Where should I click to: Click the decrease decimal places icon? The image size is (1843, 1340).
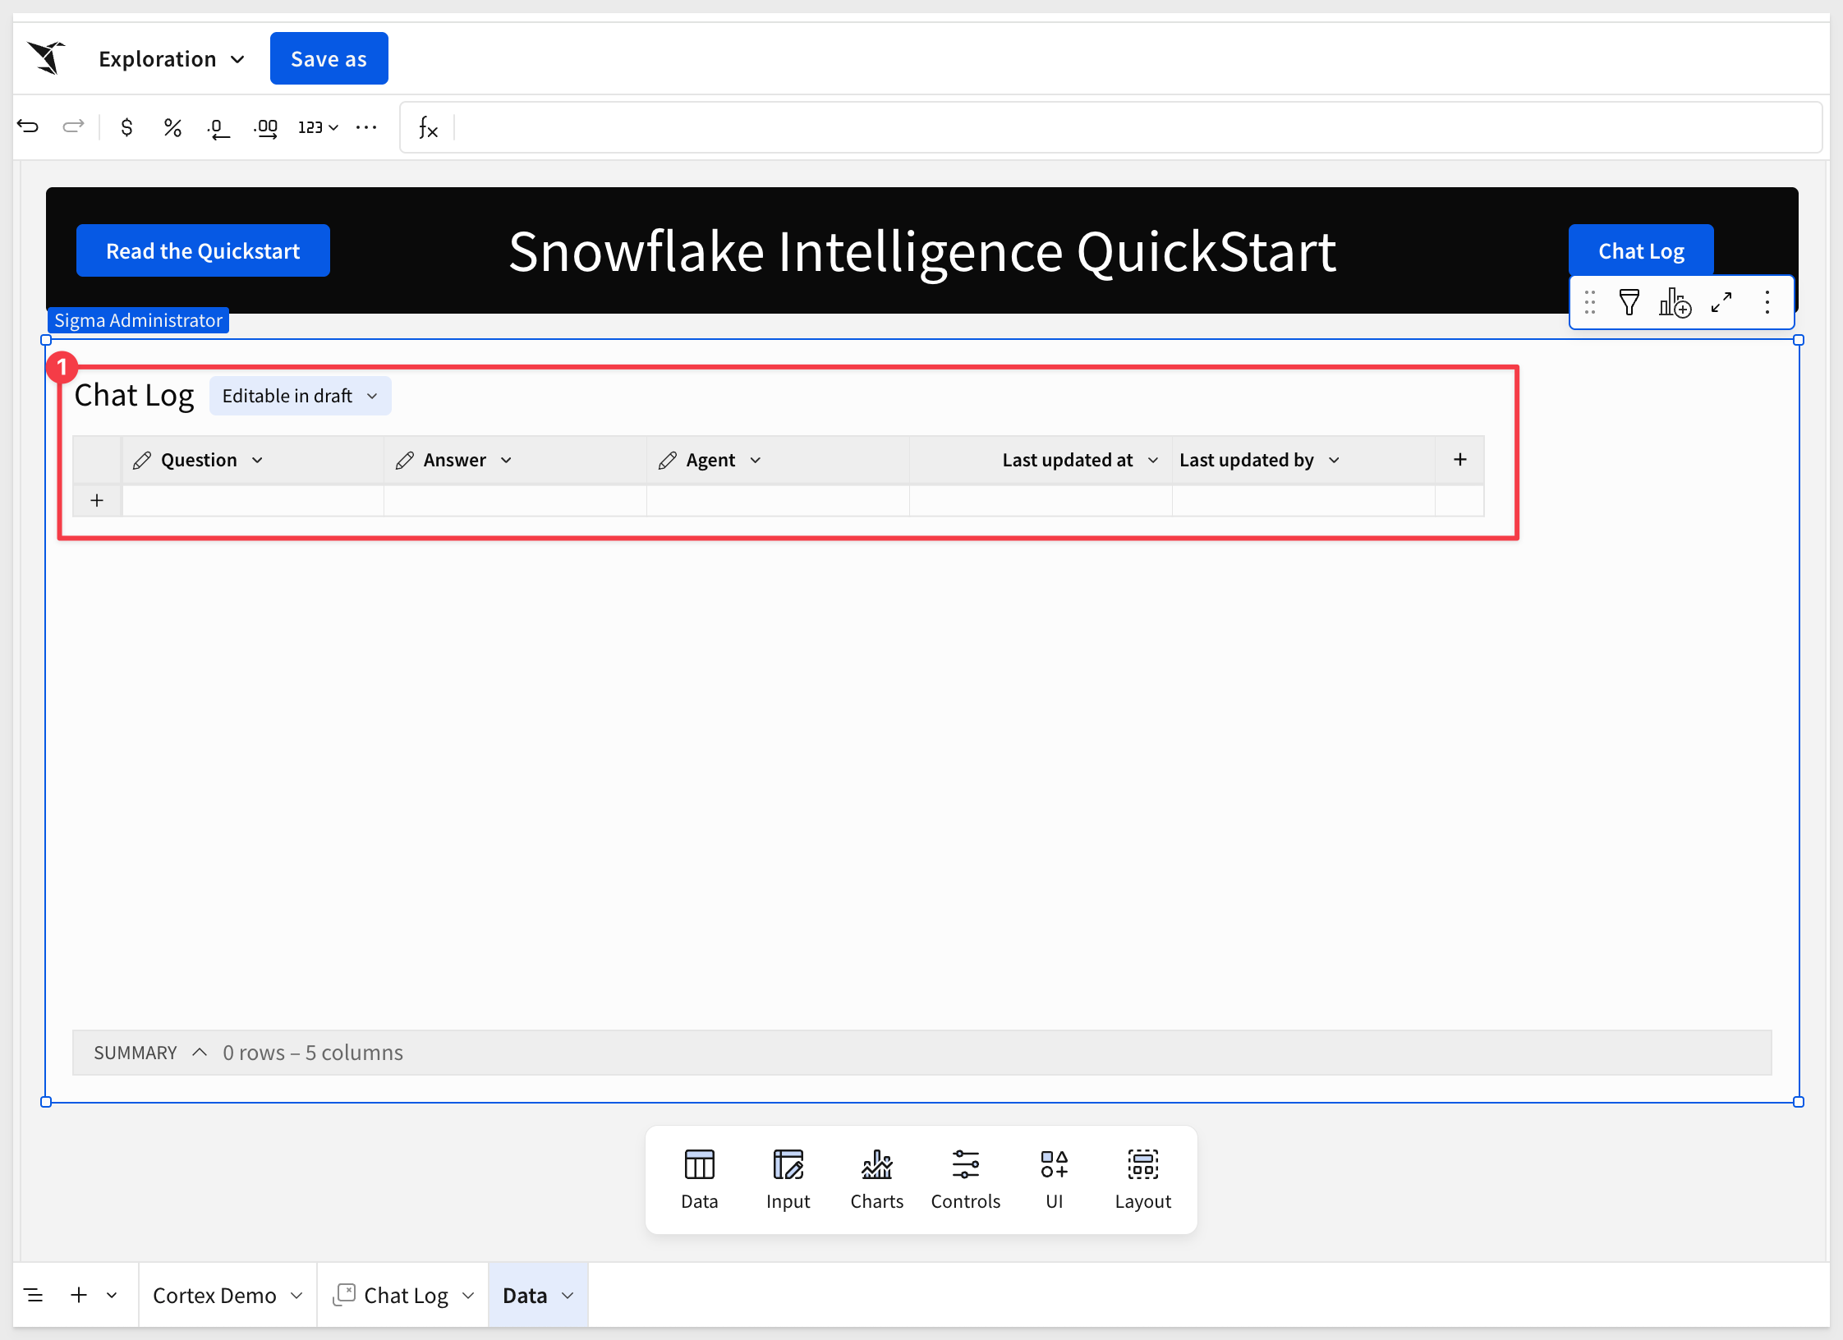pyautogui.click(x=218, y=128)
